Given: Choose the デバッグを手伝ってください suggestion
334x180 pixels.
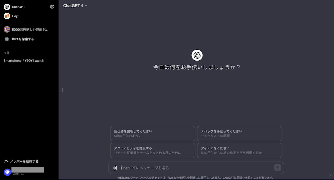Looking at the screenshot, I should pyautogui.click(x=239, y=133).
